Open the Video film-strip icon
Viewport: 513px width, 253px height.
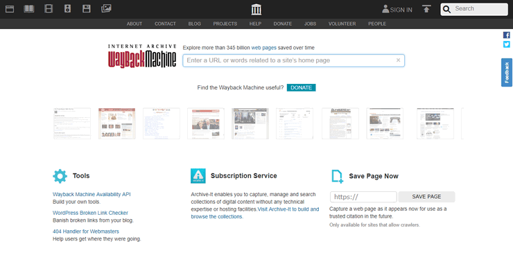click(x=49, y=9)
